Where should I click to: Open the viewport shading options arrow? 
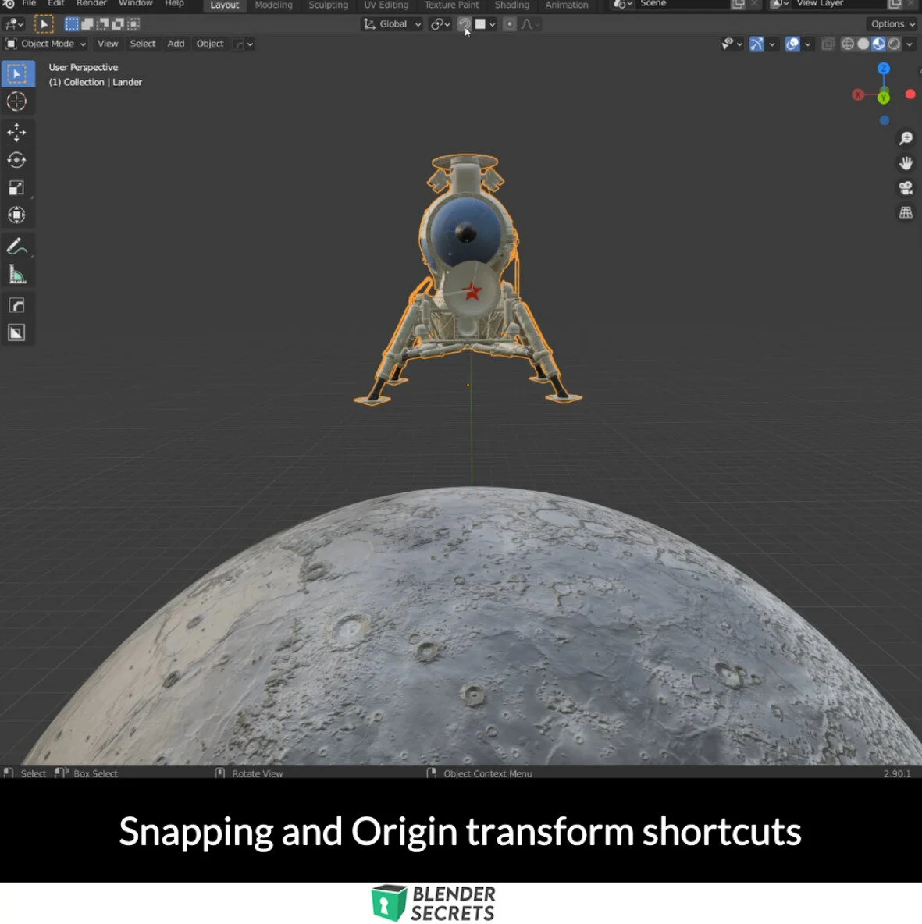pyautogui.click(x=910, y=44)
